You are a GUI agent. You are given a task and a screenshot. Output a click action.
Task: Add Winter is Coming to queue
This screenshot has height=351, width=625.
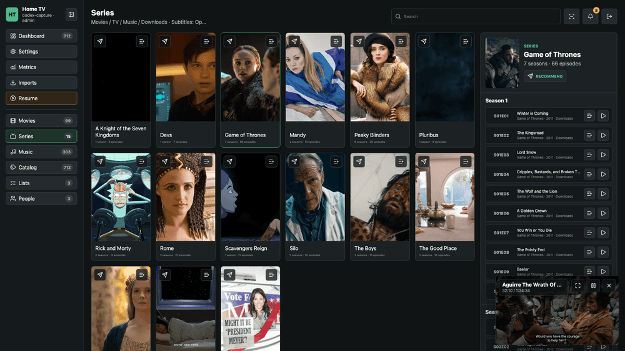click(x=589, y=116)
